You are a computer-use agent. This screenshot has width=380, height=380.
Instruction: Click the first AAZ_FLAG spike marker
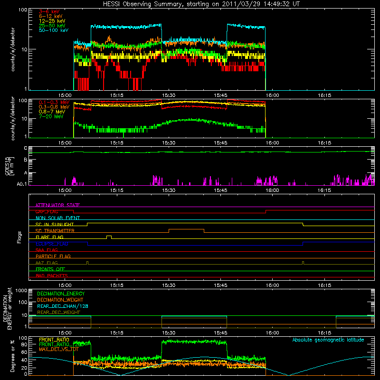(87, 263)
